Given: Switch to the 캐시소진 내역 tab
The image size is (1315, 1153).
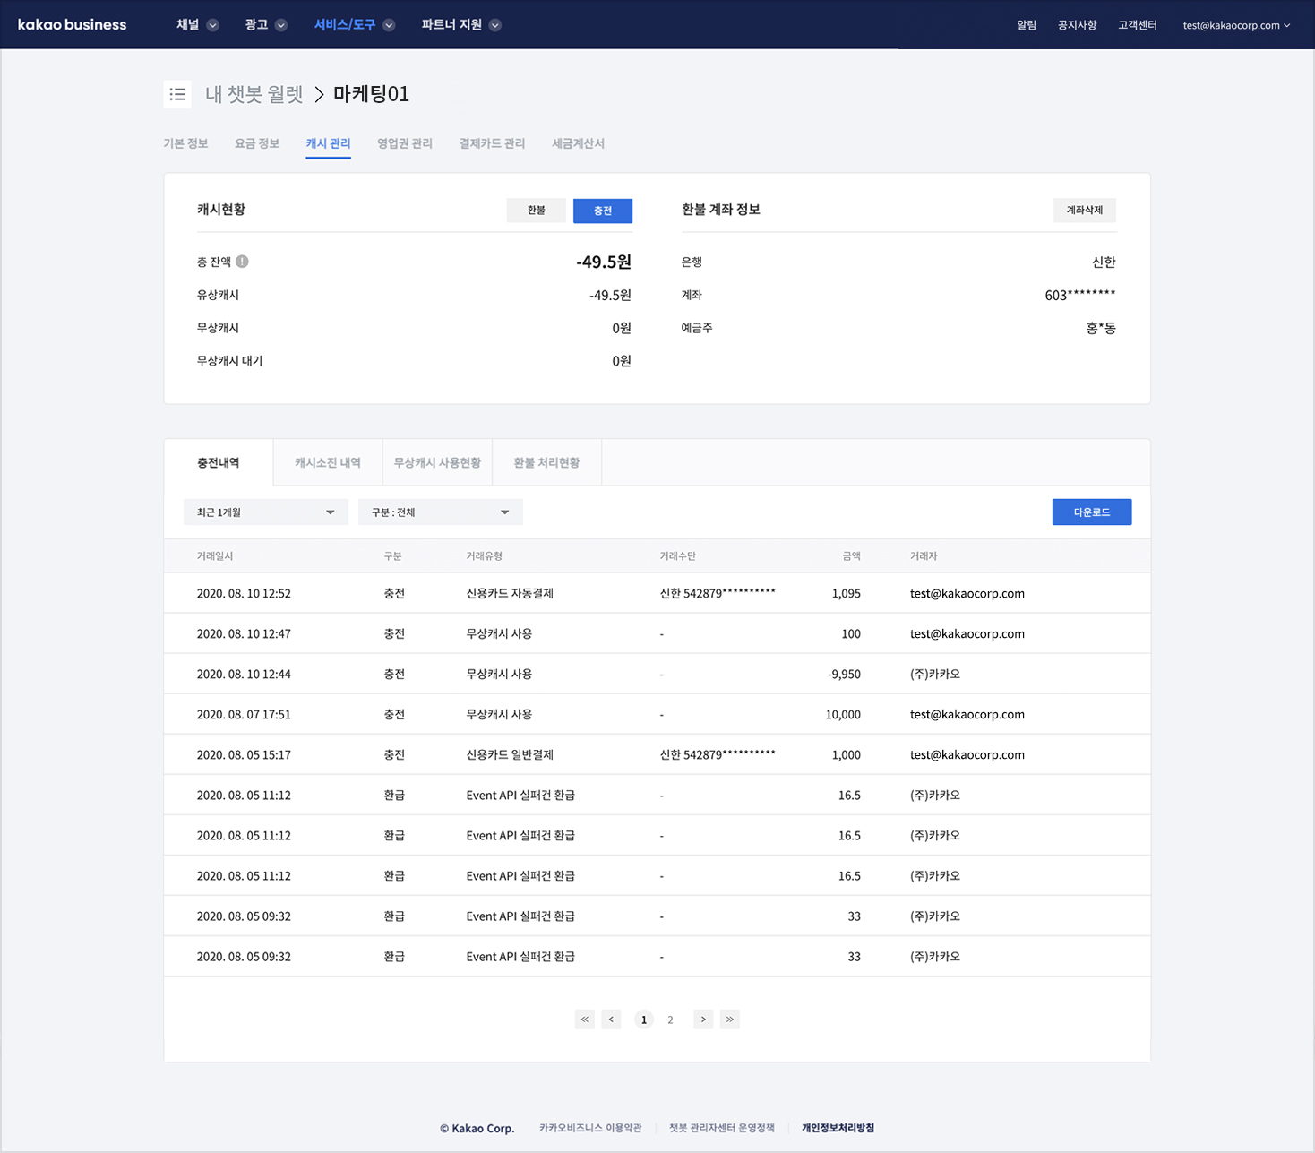Looking at the screenshot, I should point(328,463).
